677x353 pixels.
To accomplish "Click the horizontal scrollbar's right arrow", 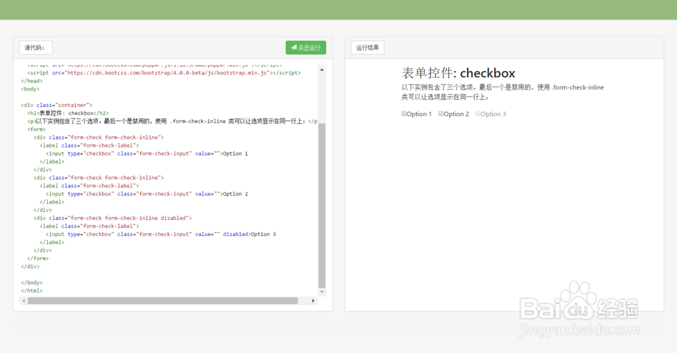I will point(313,301).
